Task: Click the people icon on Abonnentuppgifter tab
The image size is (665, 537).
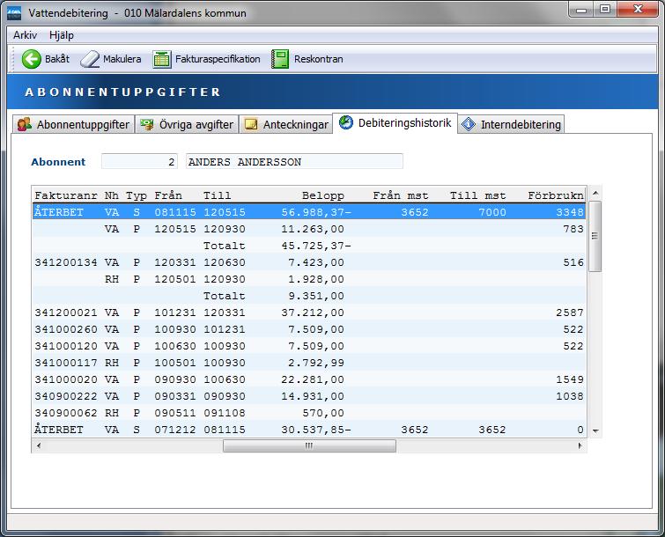Action: point(25,125)
